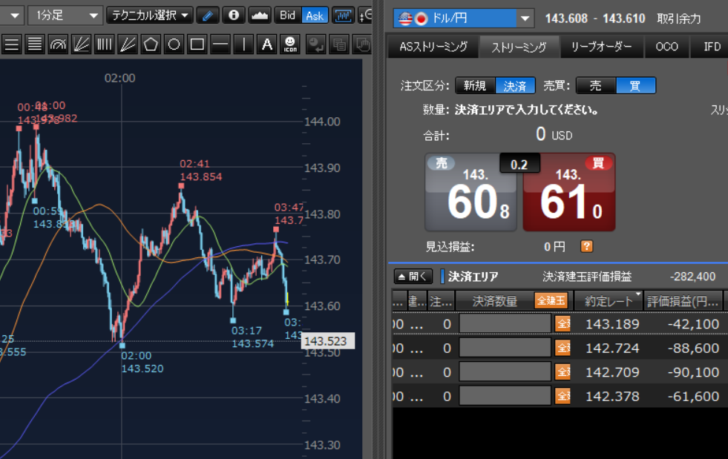Viewport: 728px width, 459px height.
Task: Select the three horizontal lines drawing tool
Action: pyautogui.click(x=12, y=45)
